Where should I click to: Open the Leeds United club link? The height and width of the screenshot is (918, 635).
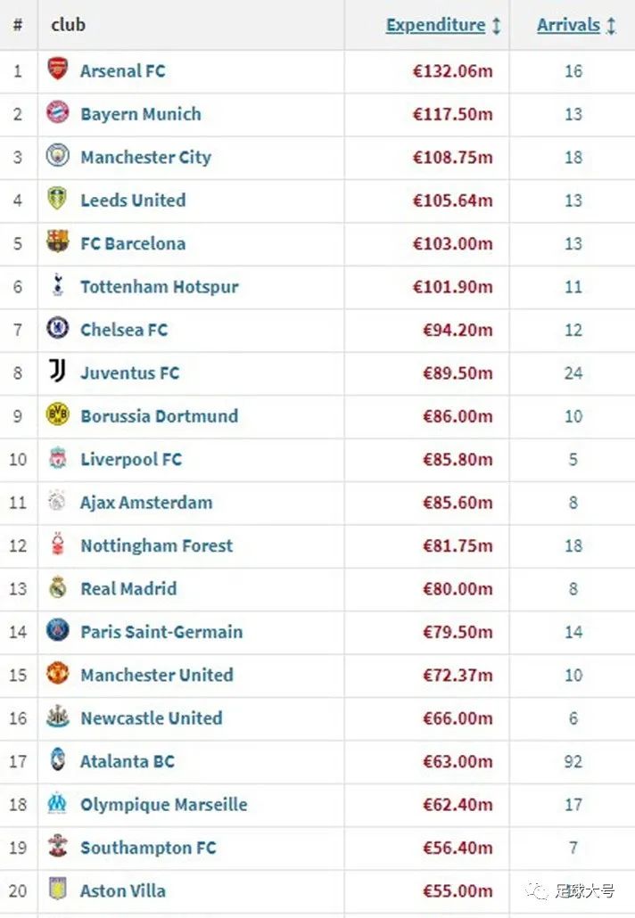pyautogui.click(x=133, y=200)
